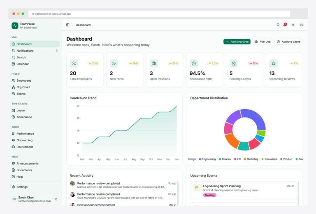
Task: Click the Approve Leave button
Action: [x=289, y=41]
